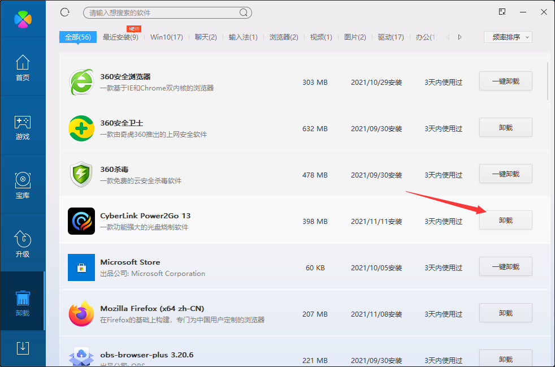Open the 频率排序 sort dropdown

[x=508, y=37]
